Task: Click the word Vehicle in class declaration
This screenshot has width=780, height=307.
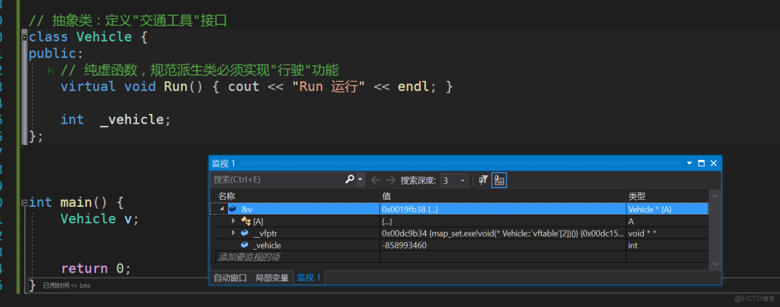Action: coord(104,38)
